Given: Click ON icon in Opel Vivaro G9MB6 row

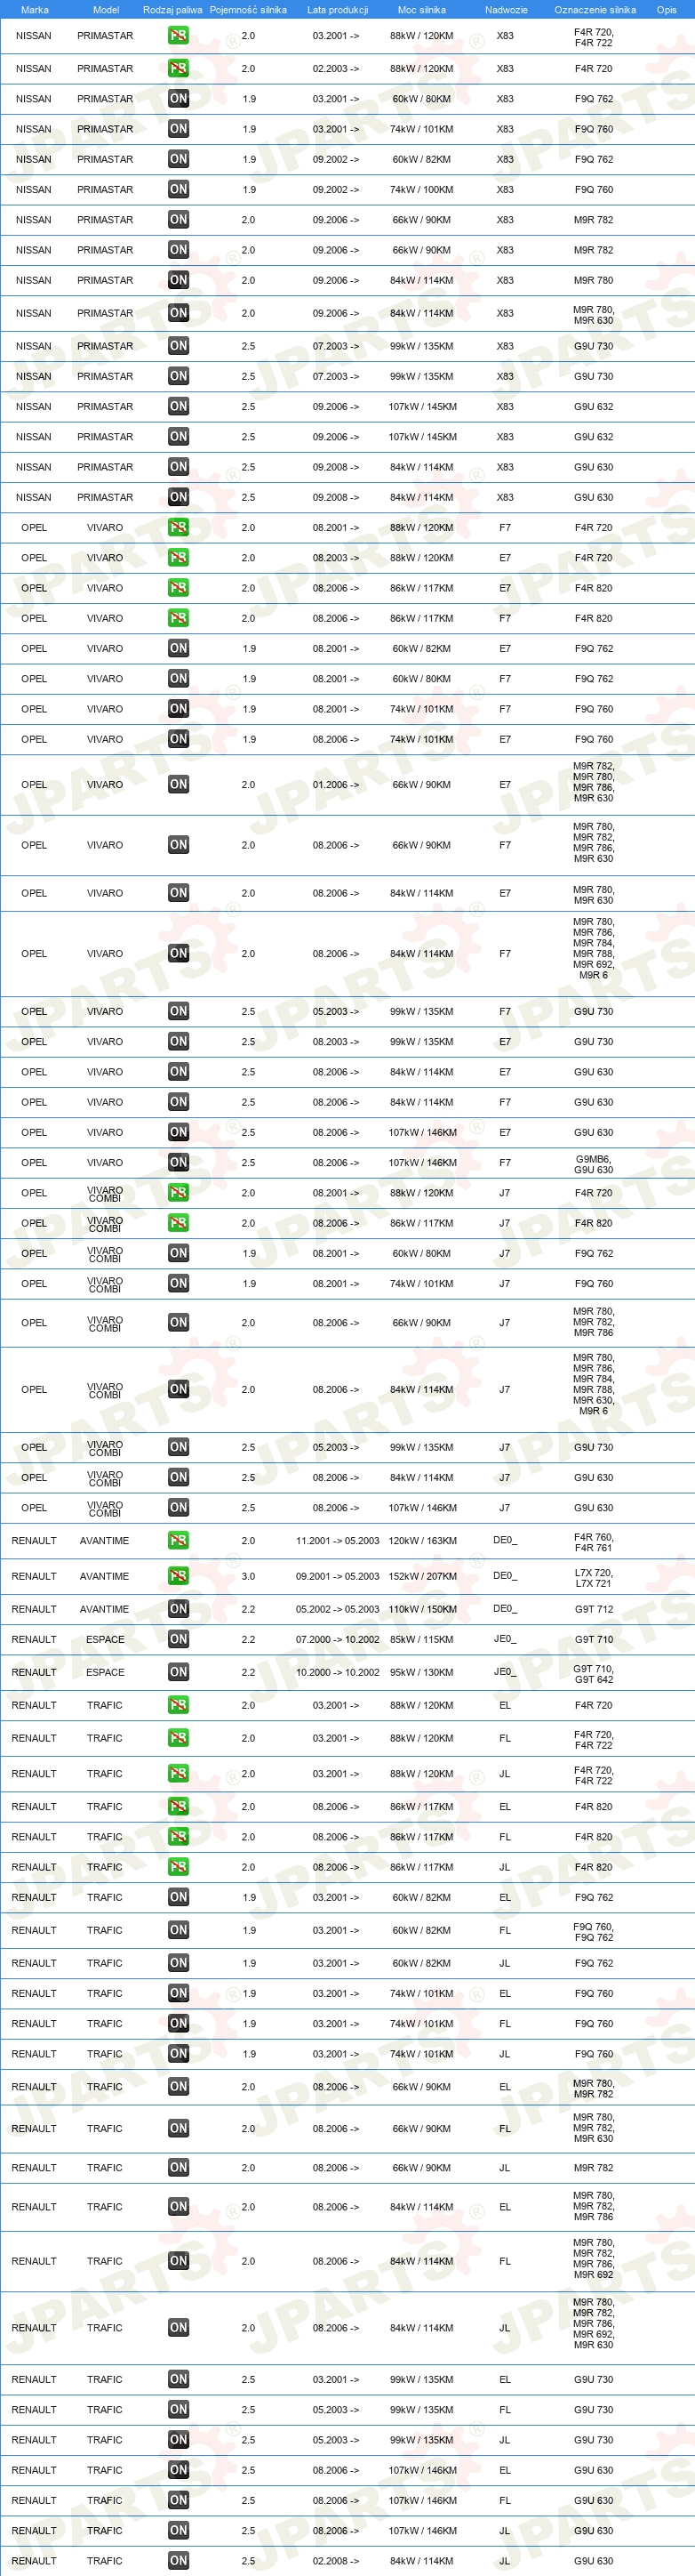Looking at the screenshot, I should [x=179, y=1163].
